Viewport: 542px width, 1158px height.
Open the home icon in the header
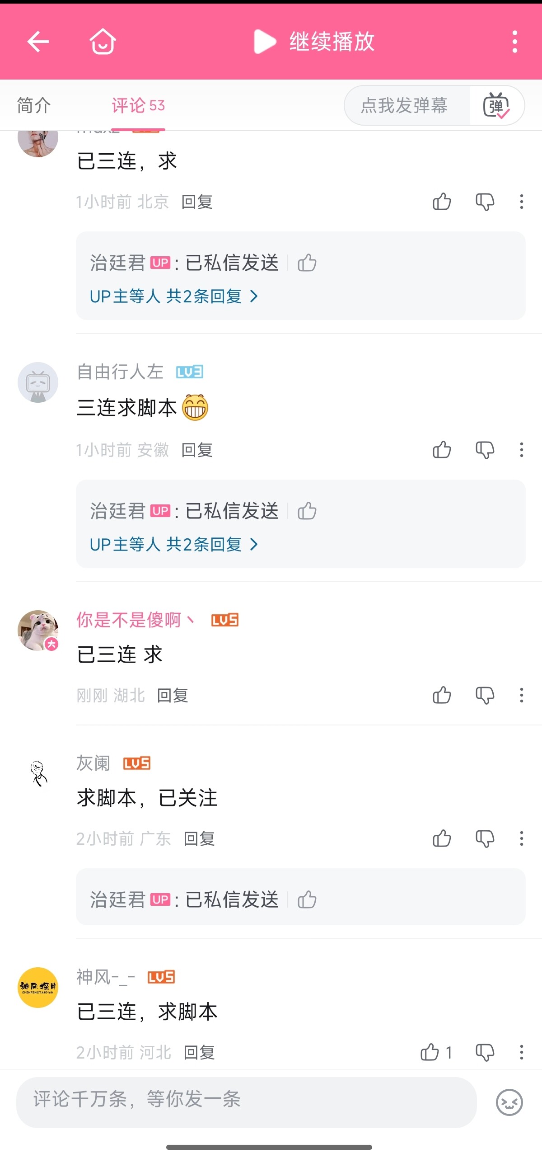(x=103, y=42)
